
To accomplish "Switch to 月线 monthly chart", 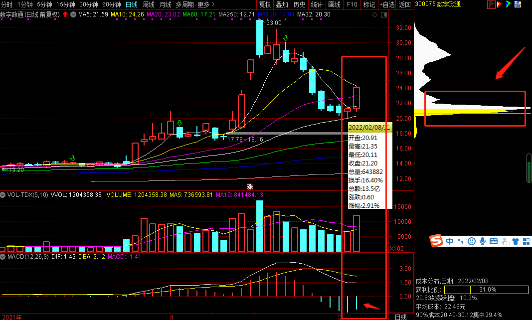I will point(165,4).
